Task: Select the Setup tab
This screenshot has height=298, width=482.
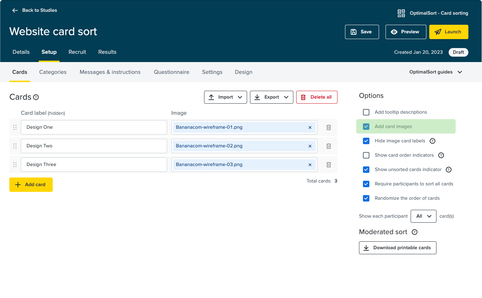Action: (x=49, y=52)
